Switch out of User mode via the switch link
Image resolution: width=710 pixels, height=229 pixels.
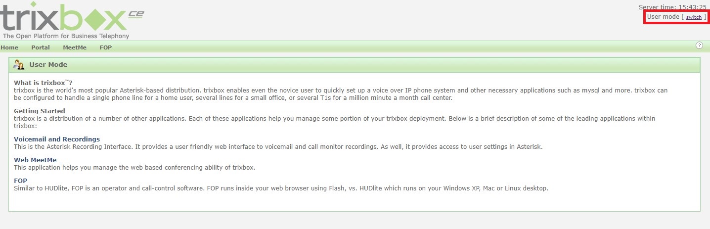(x=694, y=17)
